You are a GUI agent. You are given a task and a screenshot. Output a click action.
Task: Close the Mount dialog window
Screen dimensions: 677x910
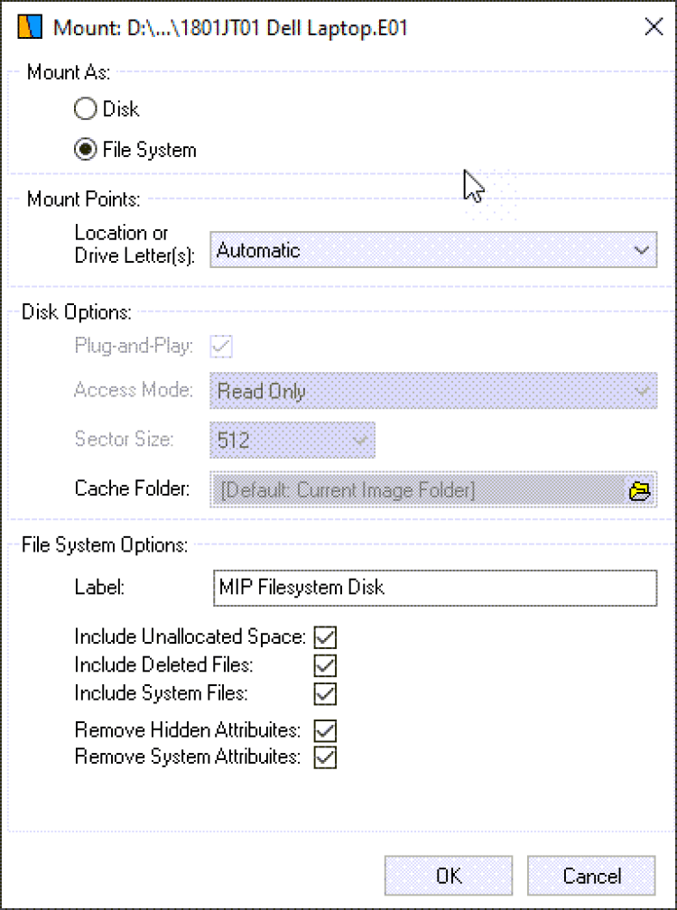(654, 27)
